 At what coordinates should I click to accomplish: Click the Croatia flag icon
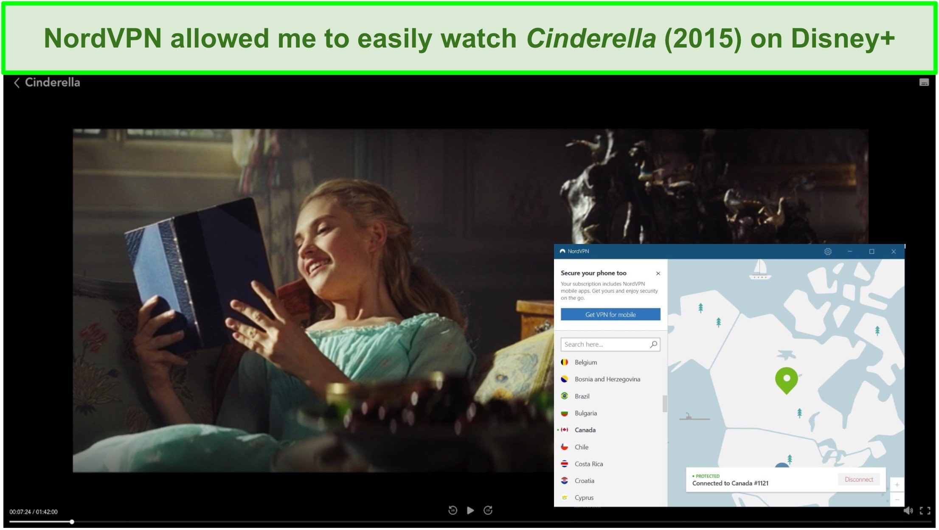point(565,481)
